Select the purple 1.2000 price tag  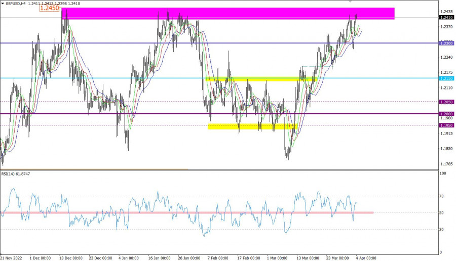click(446, 114)
